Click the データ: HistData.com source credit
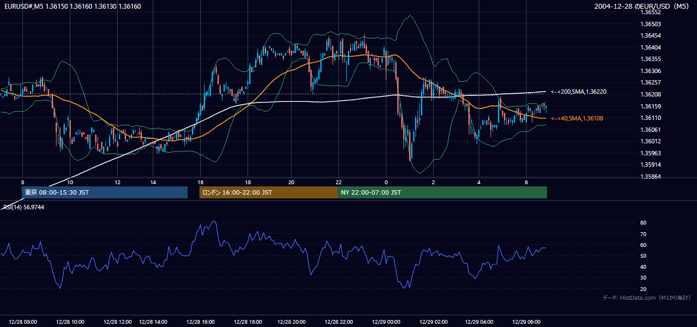697x327 pixels. click(x=647, y=298)
